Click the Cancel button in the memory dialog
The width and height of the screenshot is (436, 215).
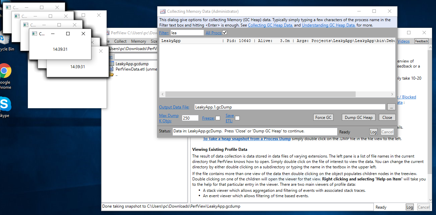point(387,132)
